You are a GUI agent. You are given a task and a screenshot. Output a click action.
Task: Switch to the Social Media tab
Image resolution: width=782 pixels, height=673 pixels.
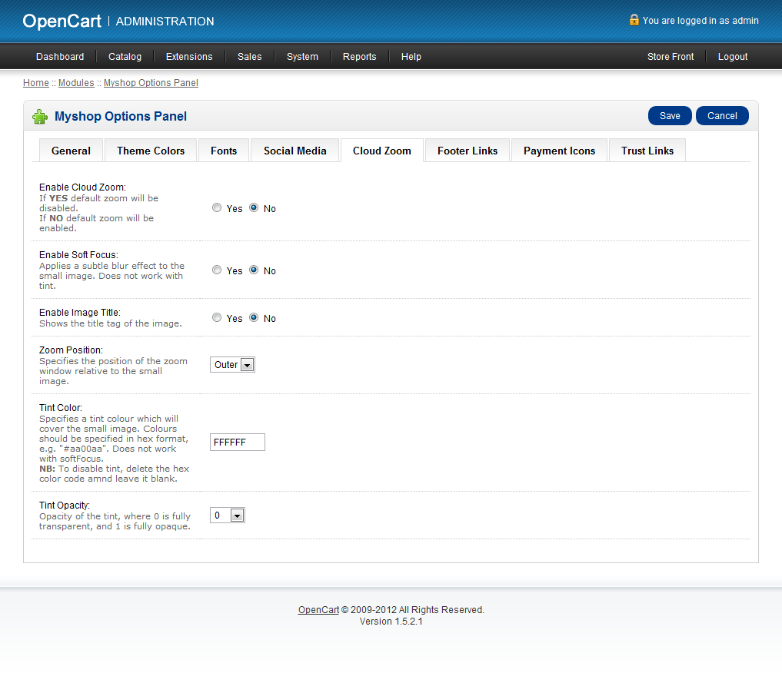tap(294, 151)
